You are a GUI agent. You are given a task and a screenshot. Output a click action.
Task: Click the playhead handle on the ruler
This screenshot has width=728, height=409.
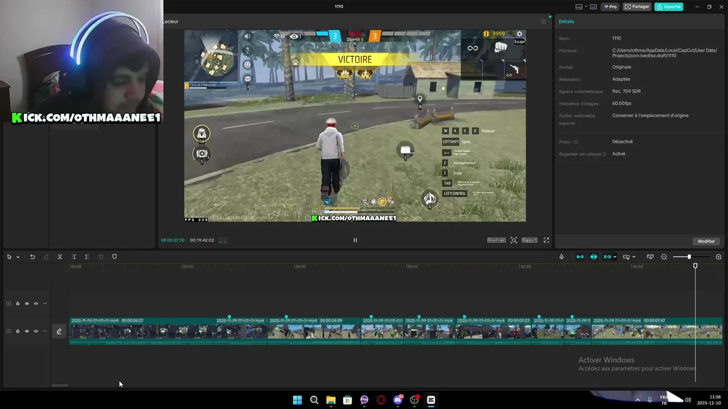[x=695, y=266]
